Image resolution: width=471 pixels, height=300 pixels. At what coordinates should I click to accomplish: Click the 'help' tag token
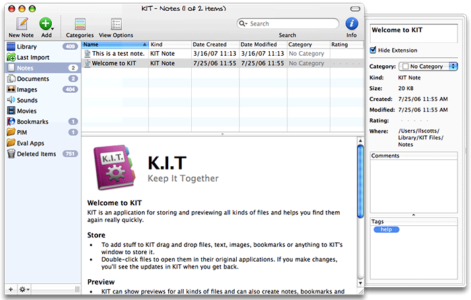pyautogui.click(x=386, y=229)
